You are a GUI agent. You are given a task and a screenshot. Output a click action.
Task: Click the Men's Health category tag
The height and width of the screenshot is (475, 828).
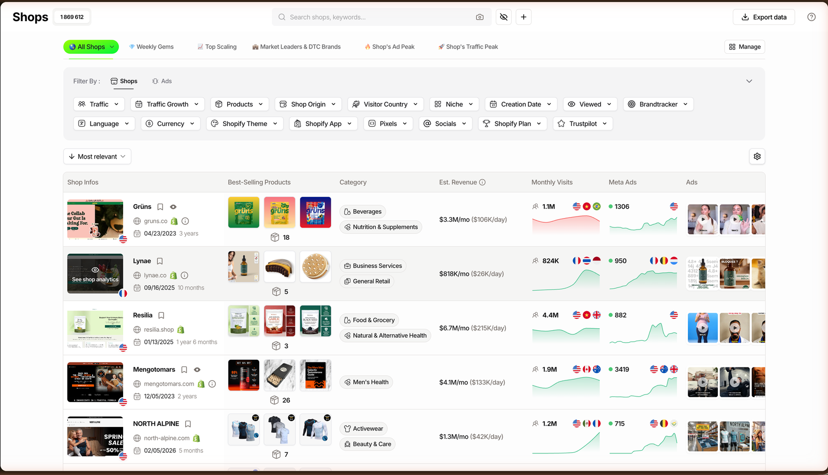366,382
